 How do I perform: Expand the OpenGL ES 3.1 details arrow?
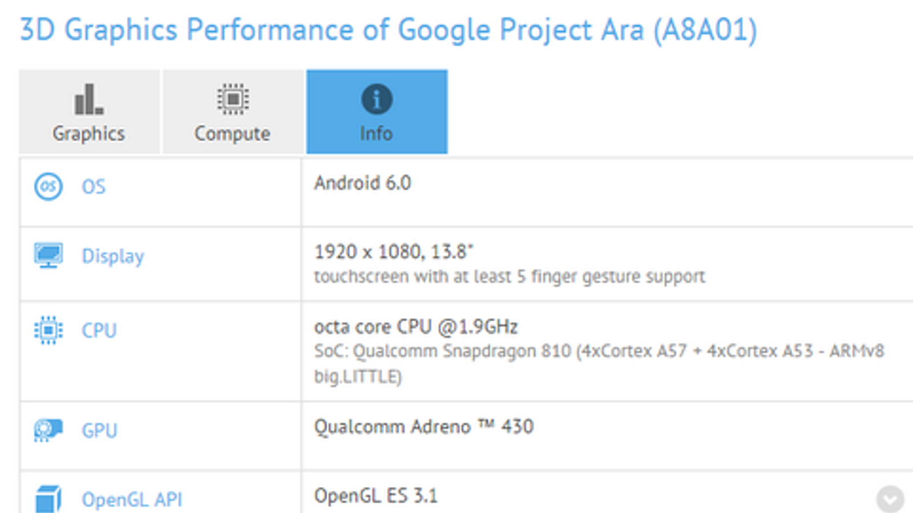pos(890,499)
